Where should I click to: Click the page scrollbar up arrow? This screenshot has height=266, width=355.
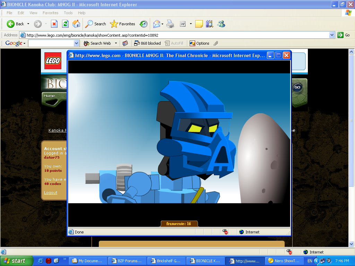tap(351, 52)
